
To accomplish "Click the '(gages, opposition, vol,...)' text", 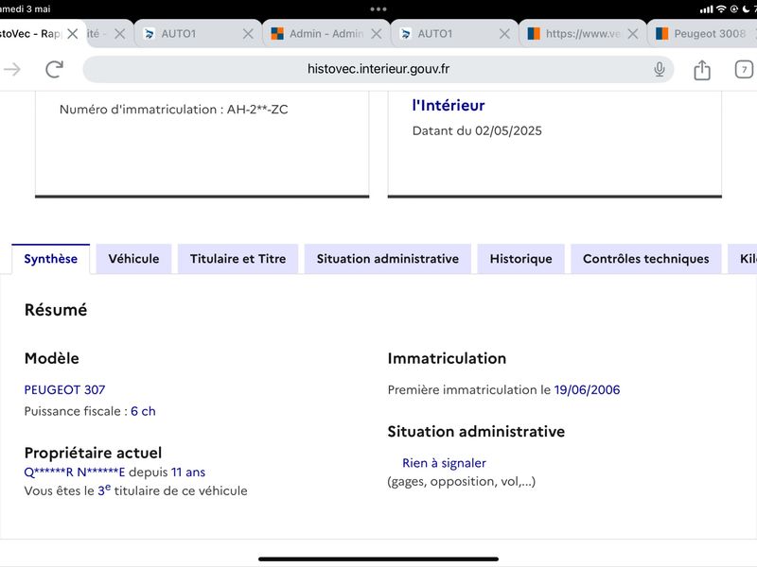I will click(462, 481).
